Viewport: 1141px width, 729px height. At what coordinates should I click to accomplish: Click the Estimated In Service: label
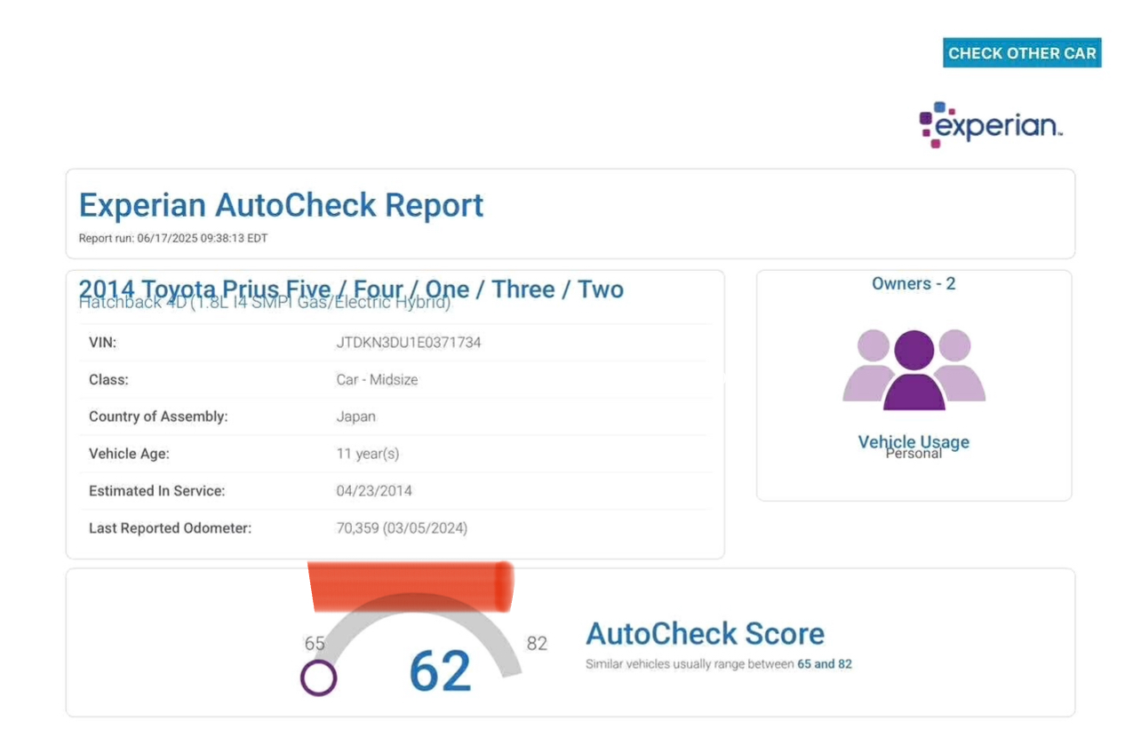click(157, 491)
